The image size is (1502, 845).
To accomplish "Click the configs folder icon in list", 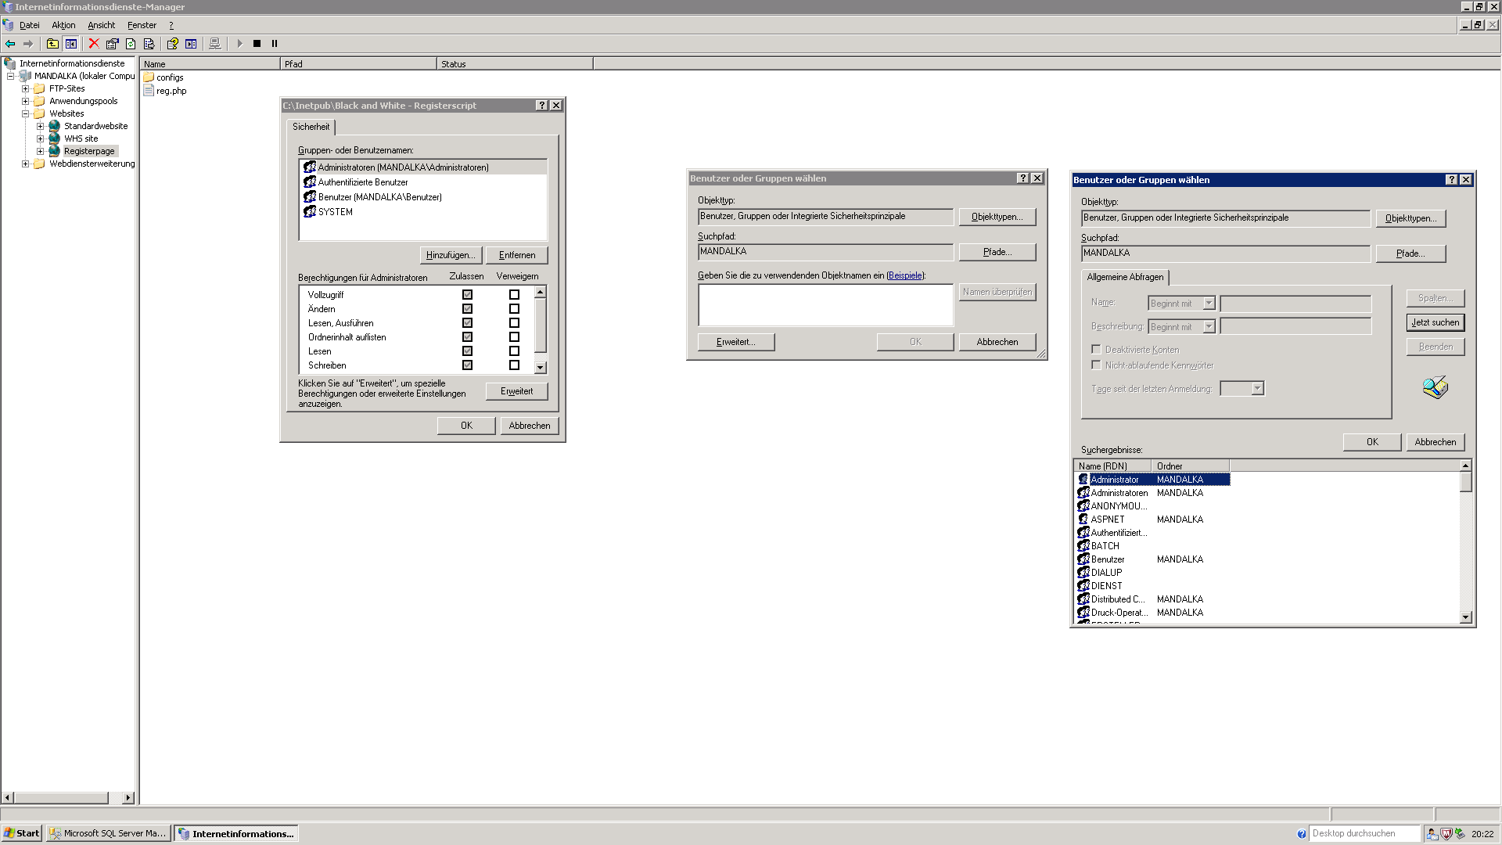I will pyautogui.click(x=149, y=77).
